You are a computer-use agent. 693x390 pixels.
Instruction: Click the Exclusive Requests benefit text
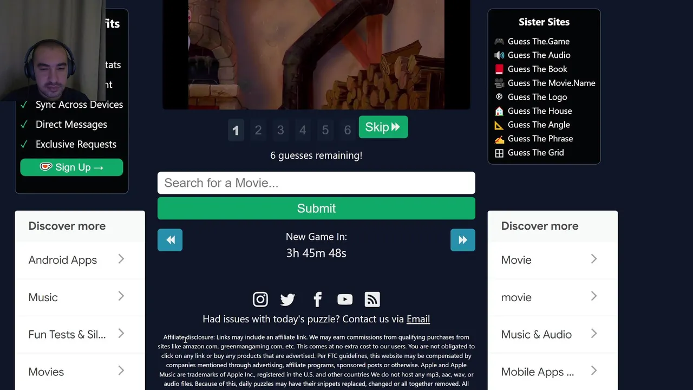point(76,144)
